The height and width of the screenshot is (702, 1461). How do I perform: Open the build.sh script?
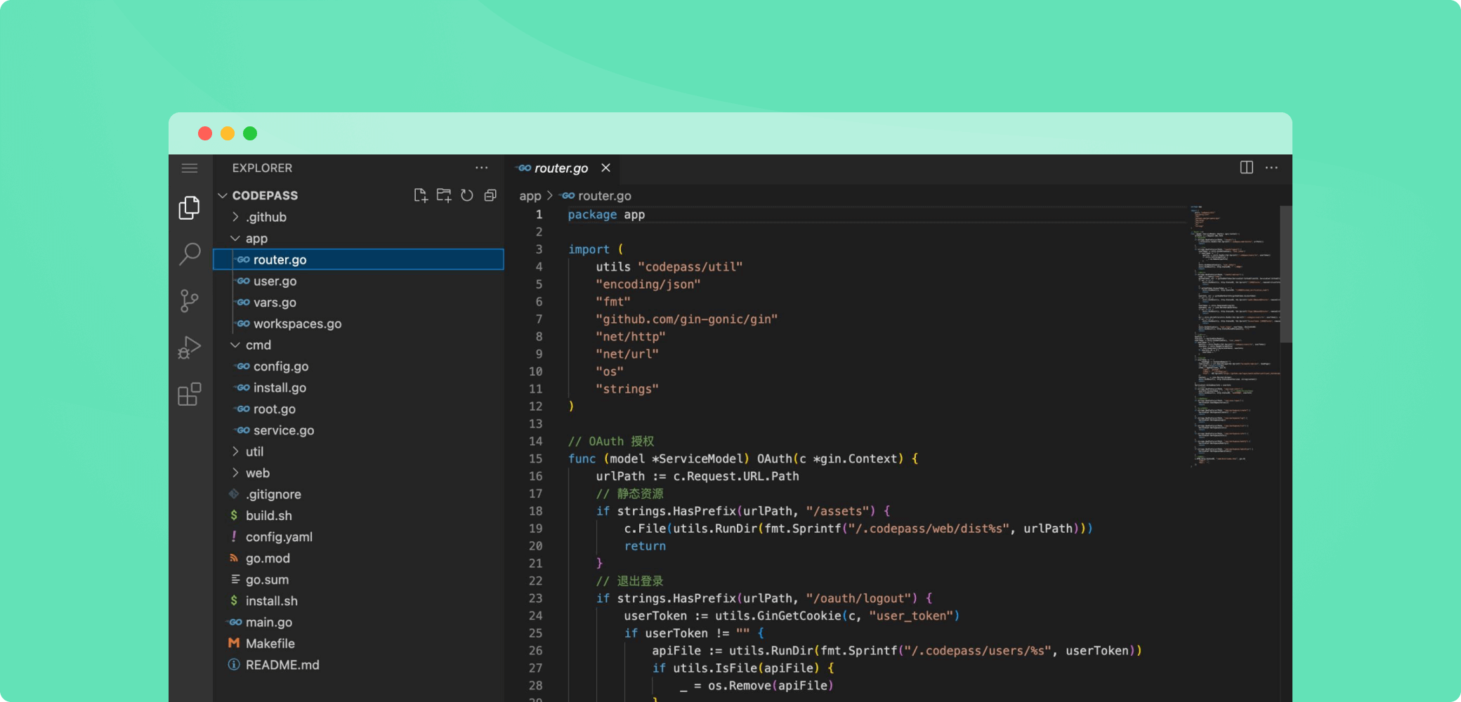[x=358, y=515]
